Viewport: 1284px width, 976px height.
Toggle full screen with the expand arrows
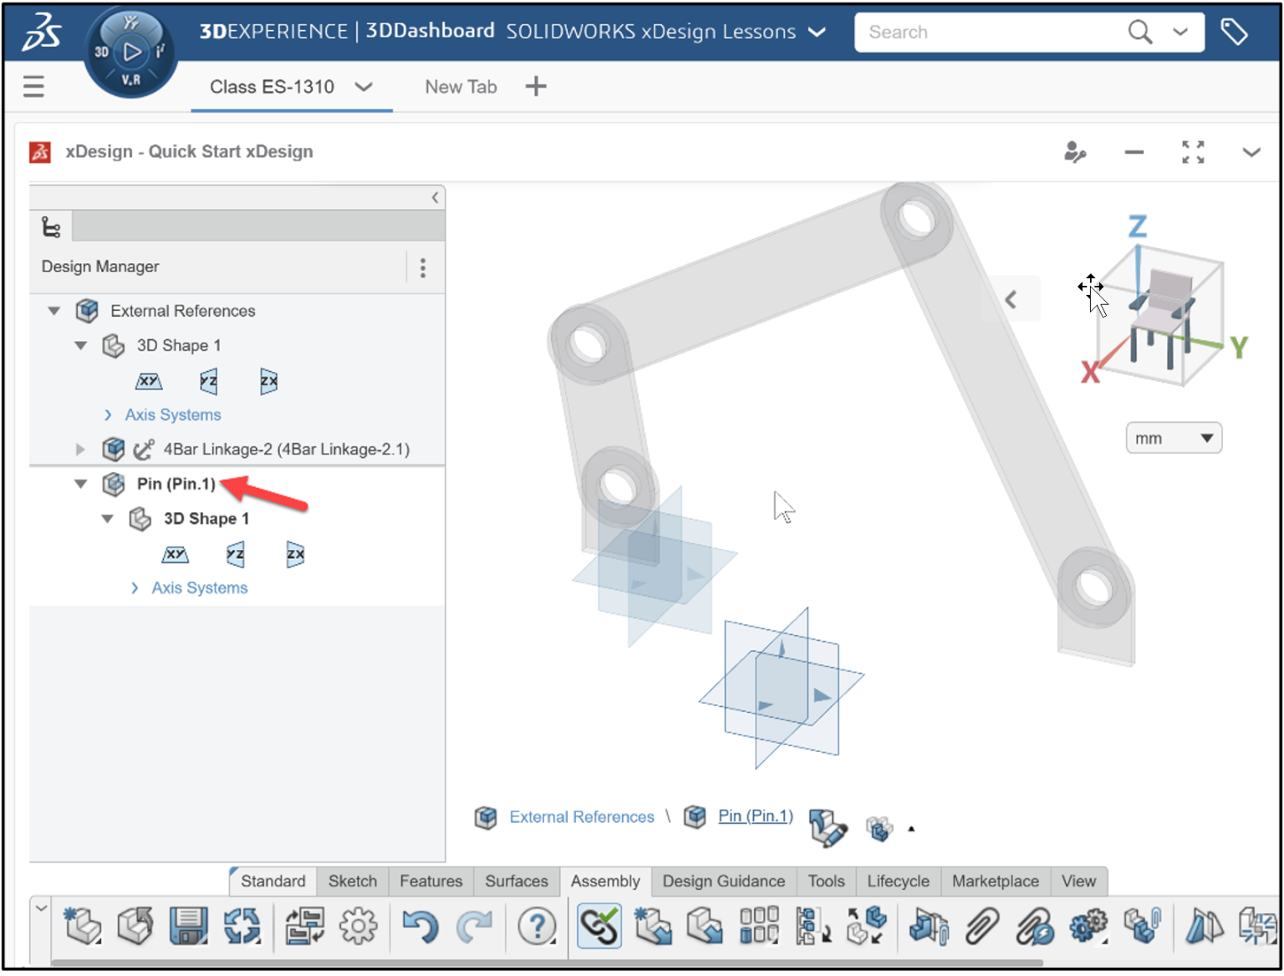point(1193,152)
